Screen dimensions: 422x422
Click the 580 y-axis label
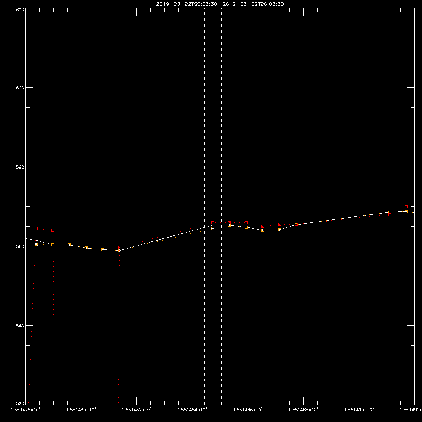click(21, 167)
